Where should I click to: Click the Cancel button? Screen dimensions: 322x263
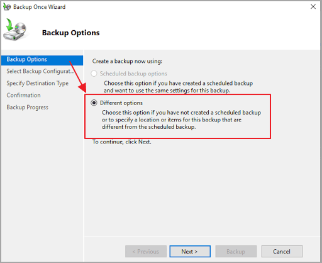click(282, 251)
